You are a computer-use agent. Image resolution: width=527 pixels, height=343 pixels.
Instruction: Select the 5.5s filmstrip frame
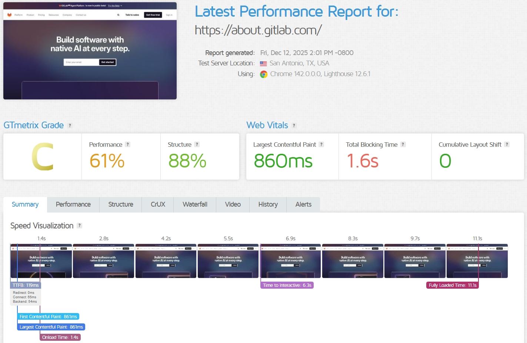(x=228, y=261)
